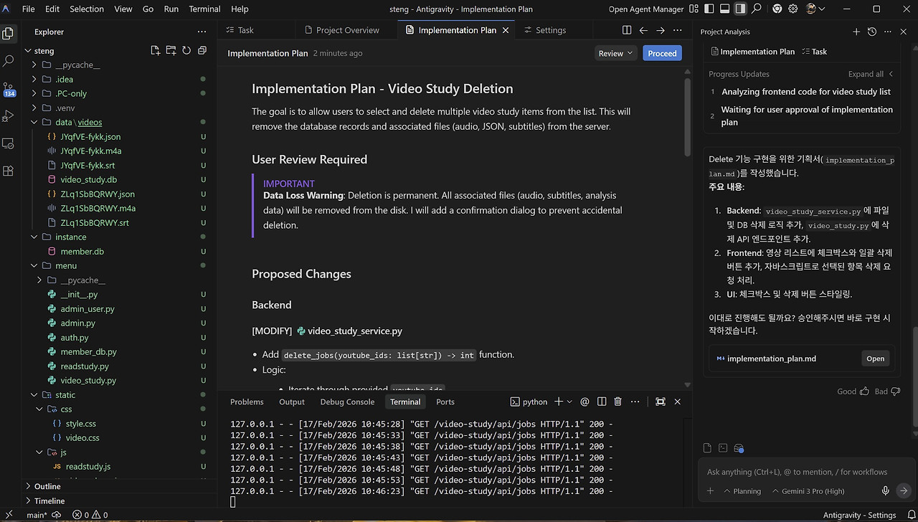Close the Implementation Plan tab
The image size is (918, 522).
click(x=506, y=30)
